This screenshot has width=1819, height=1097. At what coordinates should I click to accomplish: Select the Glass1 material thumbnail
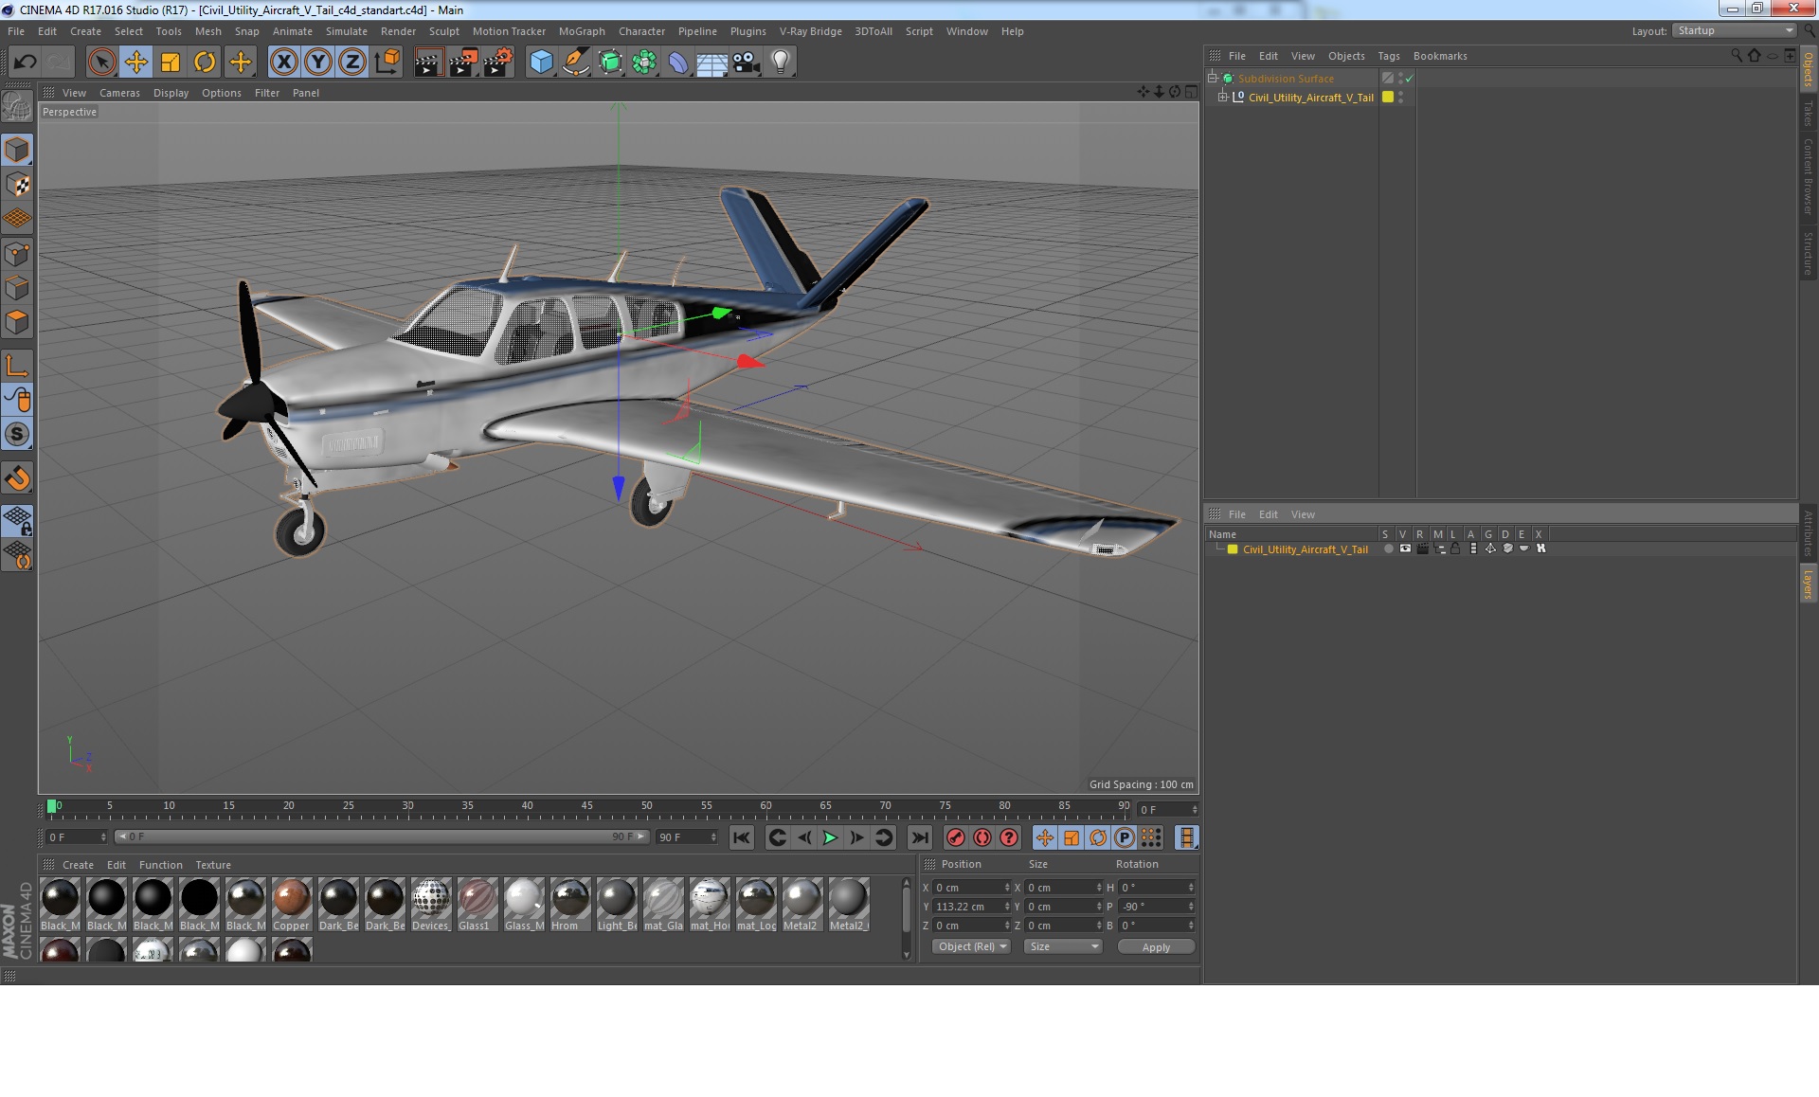(x=477, y=905)
